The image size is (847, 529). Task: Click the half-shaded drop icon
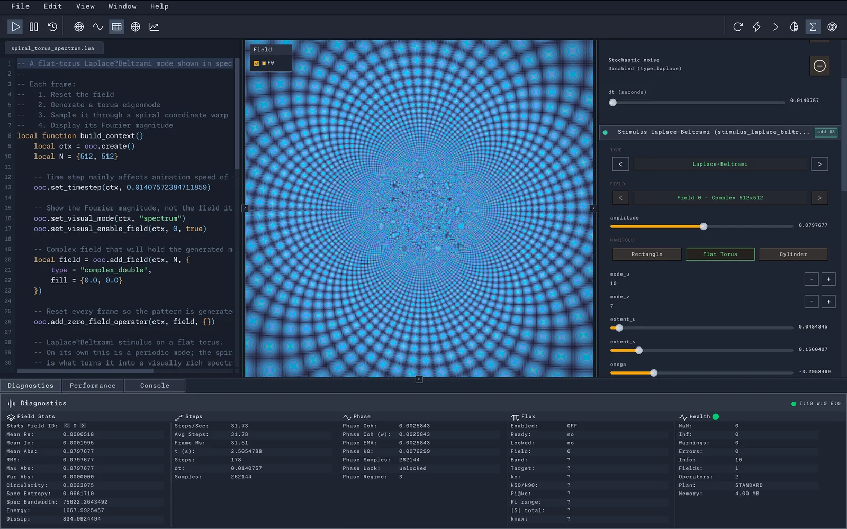click(794, 26)
